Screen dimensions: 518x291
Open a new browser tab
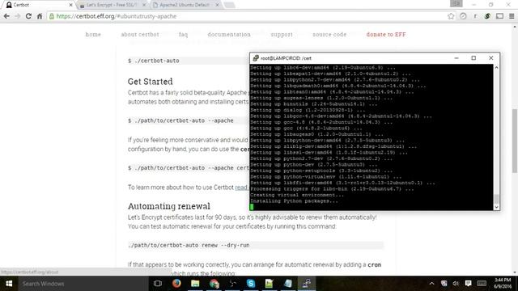click(229, 5)
